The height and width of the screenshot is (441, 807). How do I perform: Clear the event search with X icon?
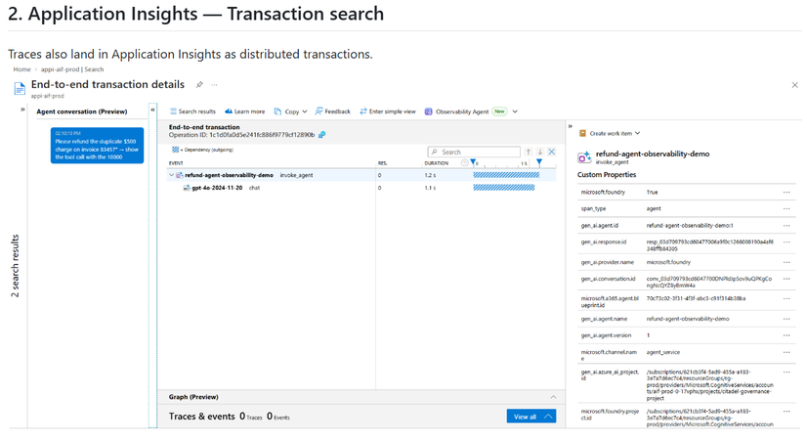552,152
